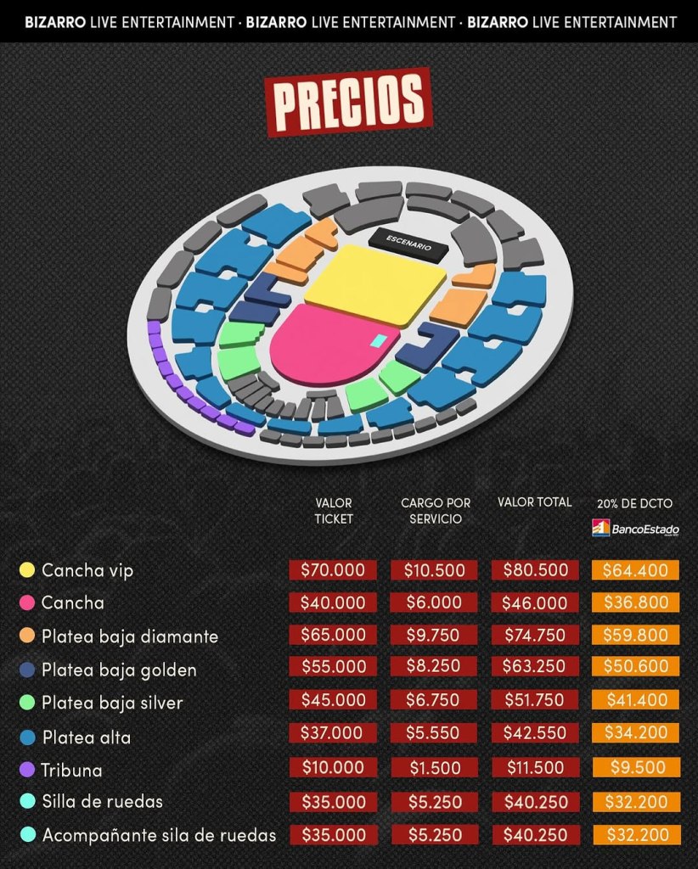The height and width of the screenshot is (869, 698).
Task: Click the BancoEstado logo
Action: [x=635, y=529]
